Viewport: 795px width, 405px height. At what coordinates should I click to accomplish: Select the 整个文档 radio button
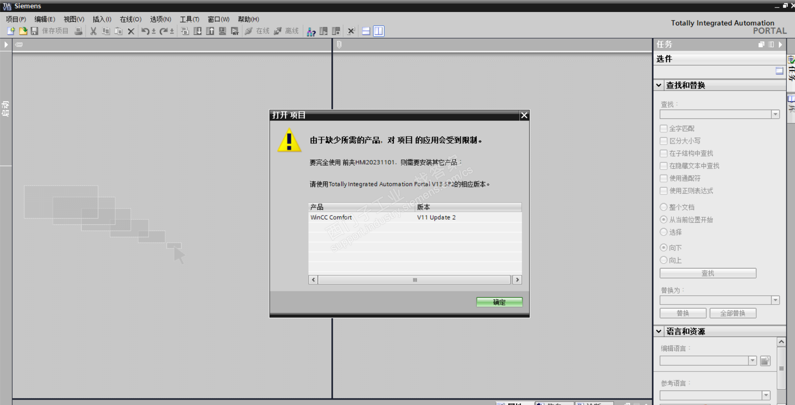tap(664, 207)
